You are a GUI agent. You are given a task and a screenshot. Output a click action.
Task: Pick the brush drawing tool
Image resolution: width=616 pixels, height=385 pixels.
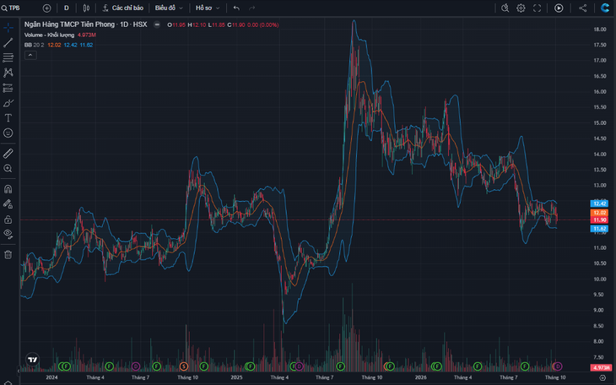[8, 103]
